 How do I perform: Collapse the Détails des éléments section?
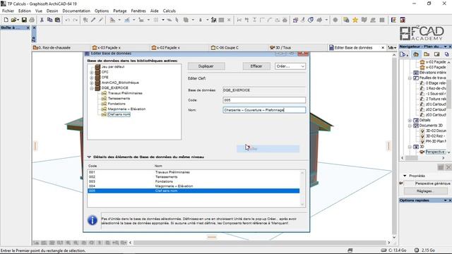click(89, 157)
